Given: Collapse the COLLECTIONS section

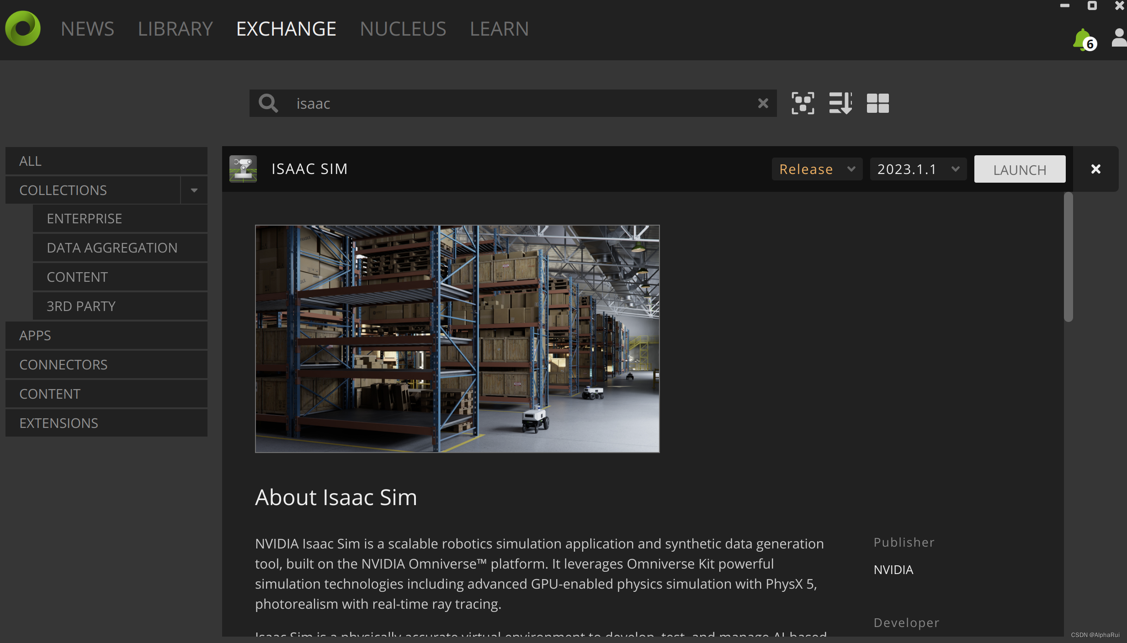Looking at the screenshot, I should 193,190.
